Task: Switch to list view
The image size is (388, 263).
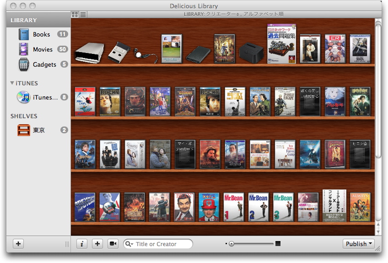Action: 83,15
